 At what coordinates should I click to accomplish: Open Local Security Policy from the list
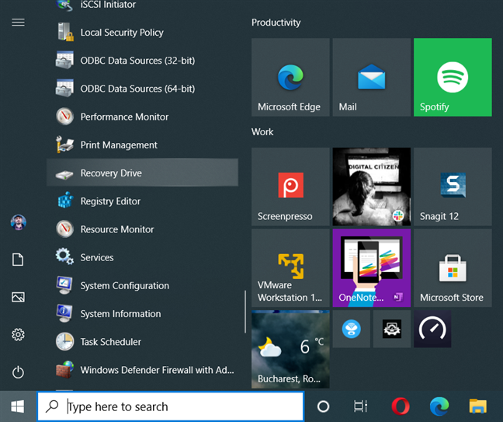coord(142,33)
